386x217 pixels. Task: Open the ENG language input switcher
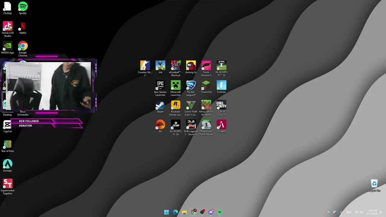[x=349, y=212]
